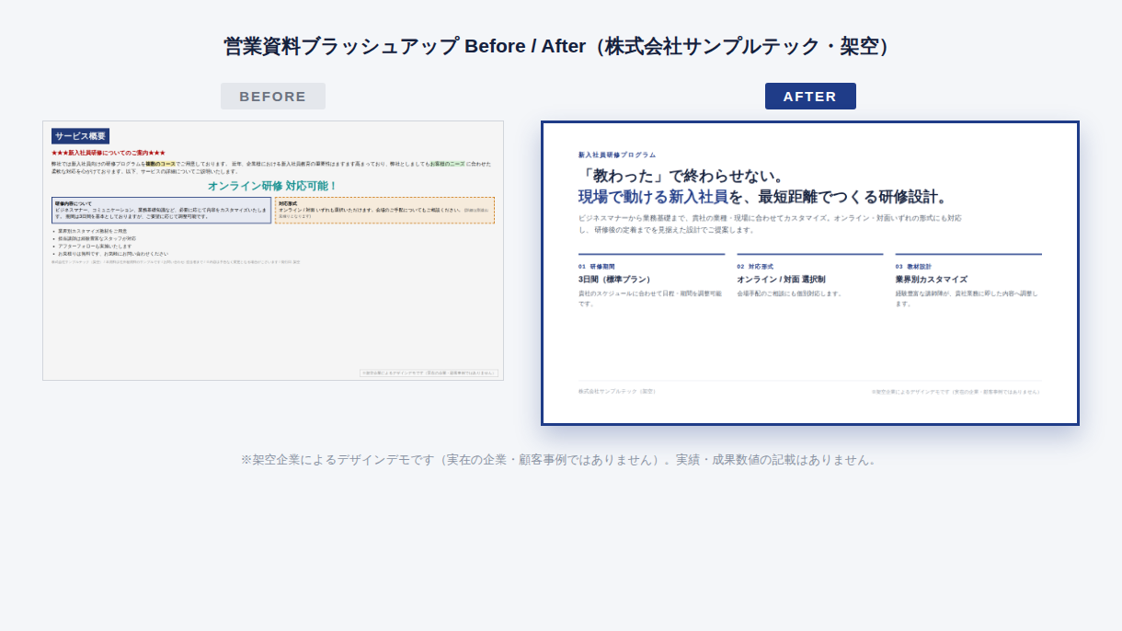Click the bullet お見積りは無料です
The image size is (1122, 631).
pos(113,253)
